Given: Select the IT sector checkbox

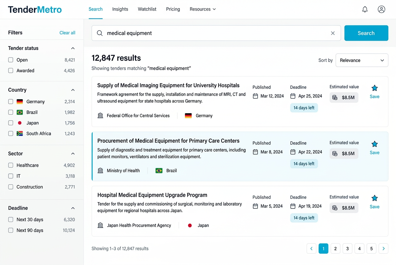Looking at the screenshot, I should click(x=11, y=176).
